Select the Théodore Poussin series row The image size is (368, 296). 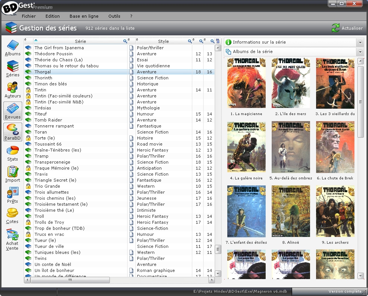tap(119, 54)
